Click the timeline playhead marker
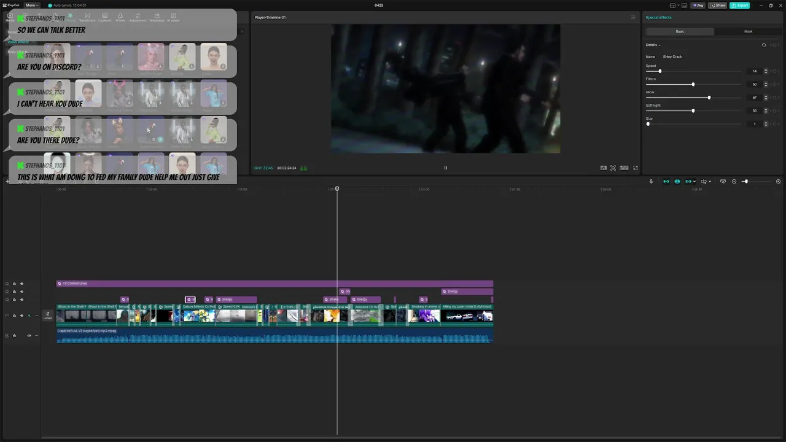This screenshot has height=442, width=786. (x=337, y=189)
